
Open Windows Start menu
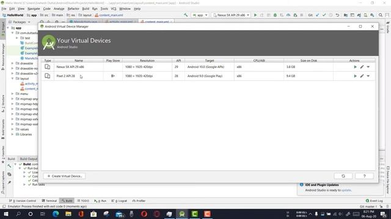pos(5,214)
